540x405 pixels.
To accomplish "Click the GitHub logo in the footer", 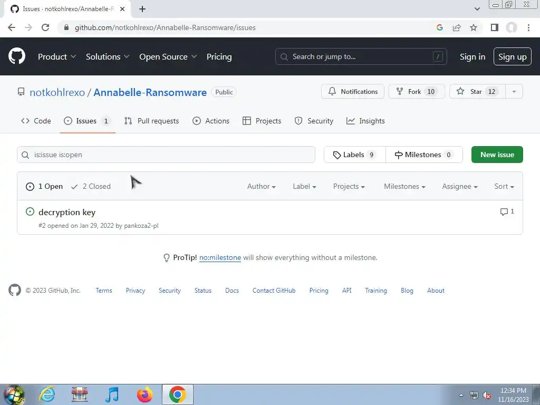I will pos(15,291).
